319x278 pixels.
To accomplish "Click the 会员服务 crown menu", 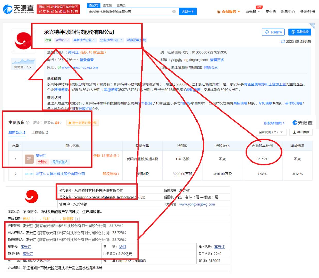I will click(x=228, y=12).
